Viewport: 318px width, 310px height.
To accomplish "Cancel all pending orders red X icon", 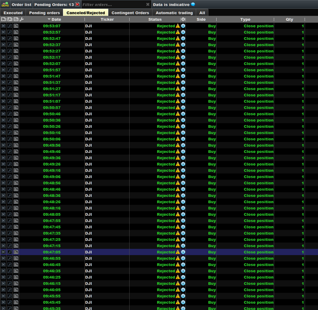I will (x=77, y=4).
